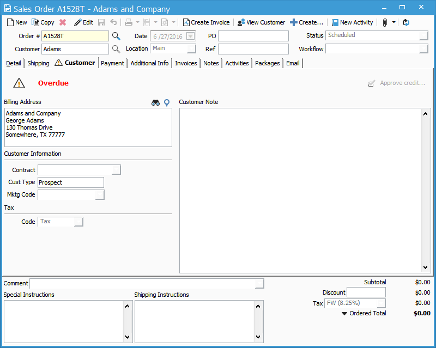Click View Customer button

(262, 22)
